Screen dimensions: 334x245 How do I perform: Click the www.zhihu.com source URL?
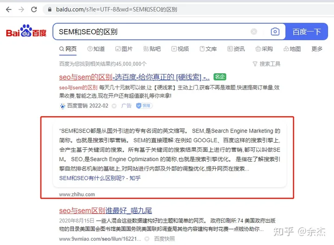77,195
